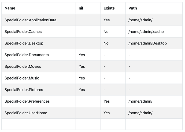Click the Preferences row /home/admin/ path
This screenshot has height=132, width=185.
[x=140, y=101]
